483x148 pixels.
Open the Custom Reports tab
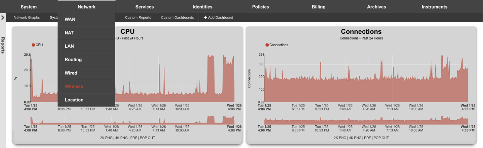tap(138, 18)
